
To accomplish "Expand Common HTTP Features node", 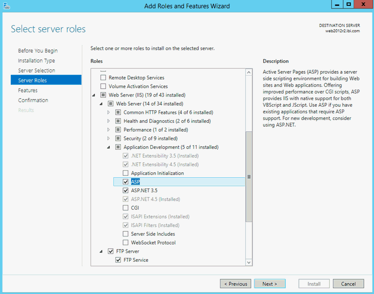I will (x=108, y=112).
